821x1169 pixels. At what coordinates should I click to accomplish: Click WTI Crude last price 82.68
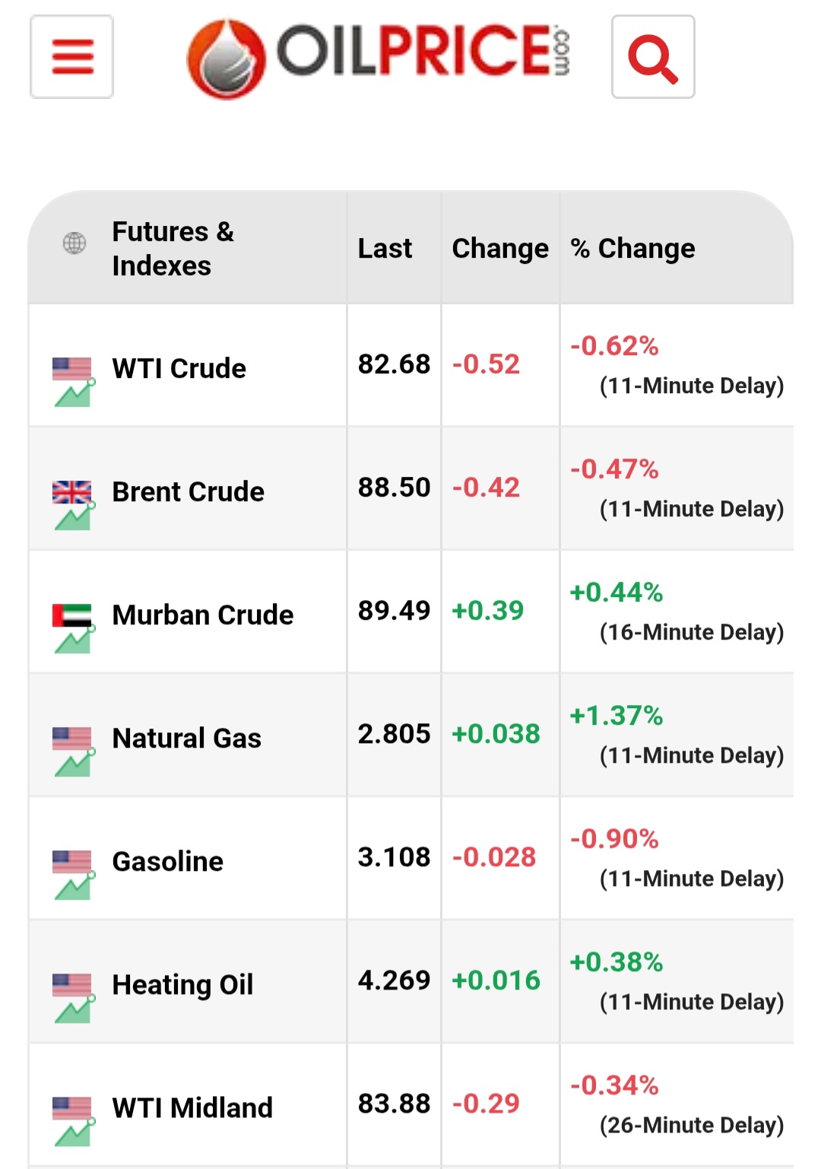pyautogui.click(x=395, y=364)
